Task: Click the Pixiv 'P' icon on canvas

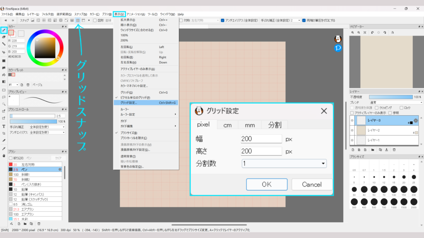Action: [x=337, y=49]
